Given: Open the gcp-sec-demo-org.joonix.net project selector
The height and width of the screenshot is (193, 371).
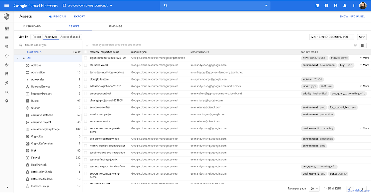Looking at the screenshot, I should [87, 6].
